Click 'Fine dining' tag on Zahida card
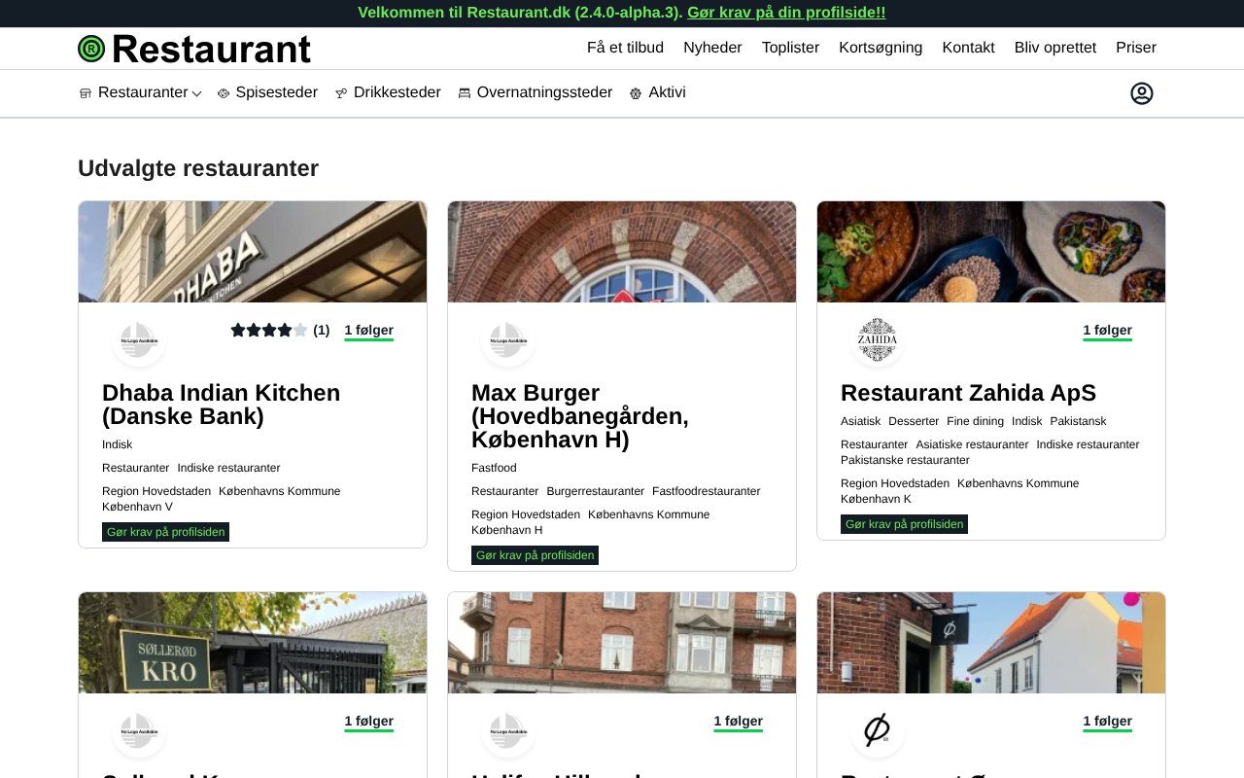 pyautogui.click(x=975, y=421)
